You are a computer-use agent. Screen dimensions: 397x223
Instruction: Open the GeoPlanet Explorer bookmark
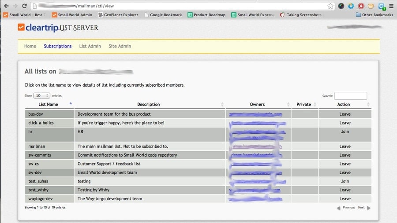point(118,15)
